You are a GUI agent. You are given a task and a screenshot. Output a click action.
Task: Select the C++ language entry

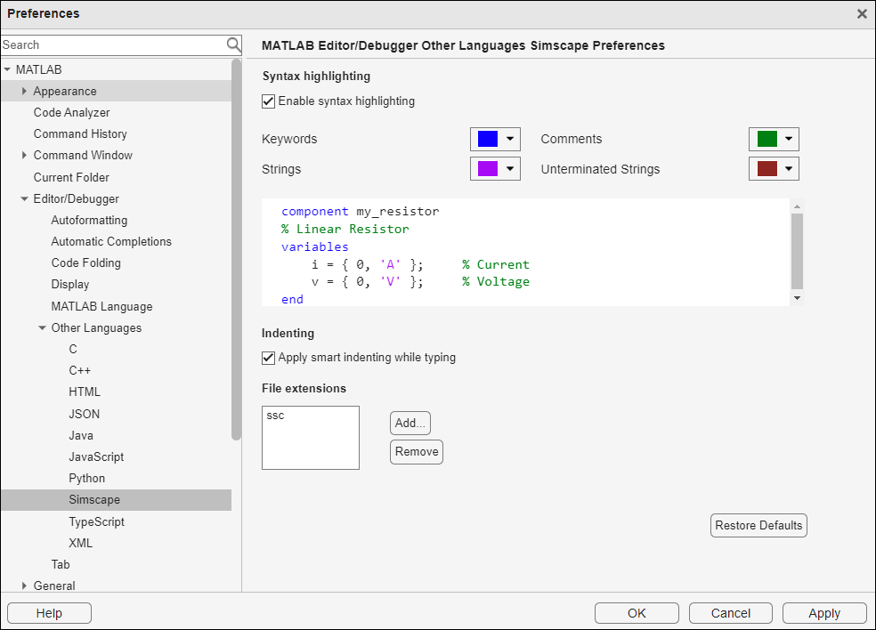(79, 370)
